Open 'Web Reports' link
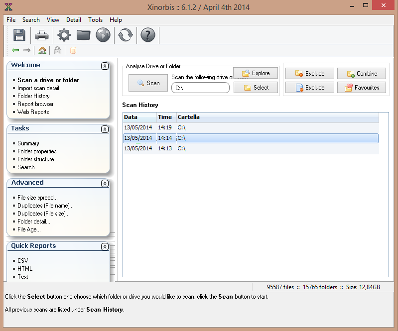398x331 pixels. tap(33, 112)
